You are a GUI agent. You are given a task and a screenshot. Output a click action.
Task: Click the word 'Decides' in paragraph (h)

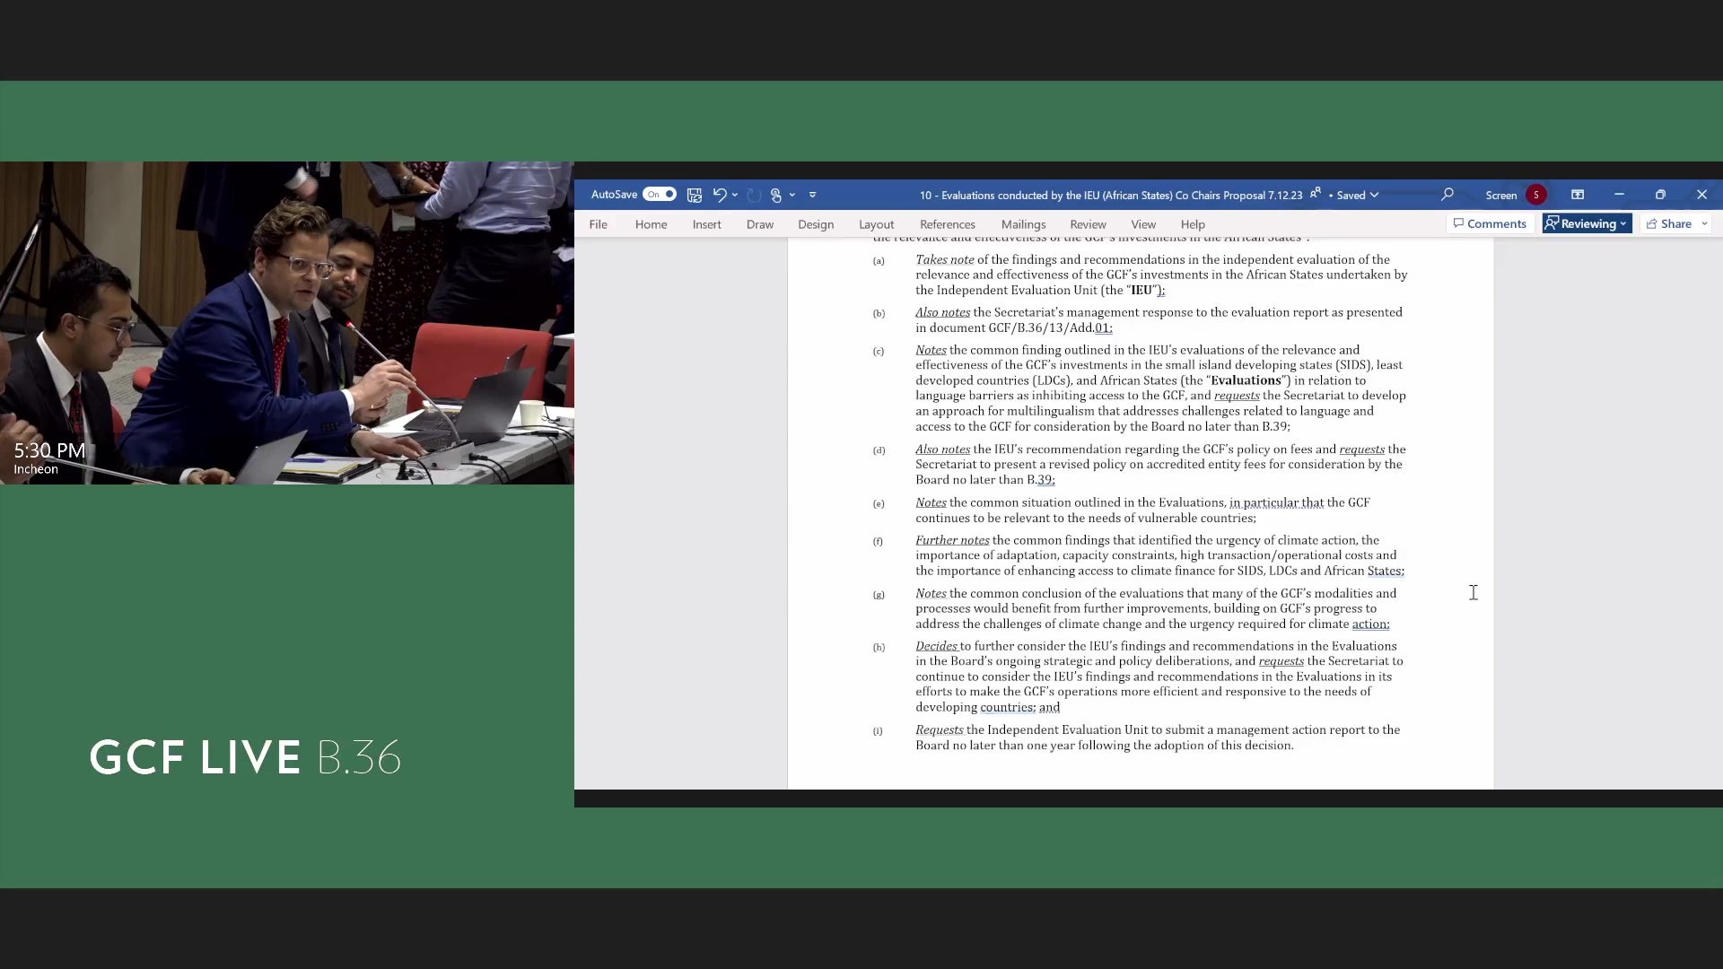coord(936,646)
